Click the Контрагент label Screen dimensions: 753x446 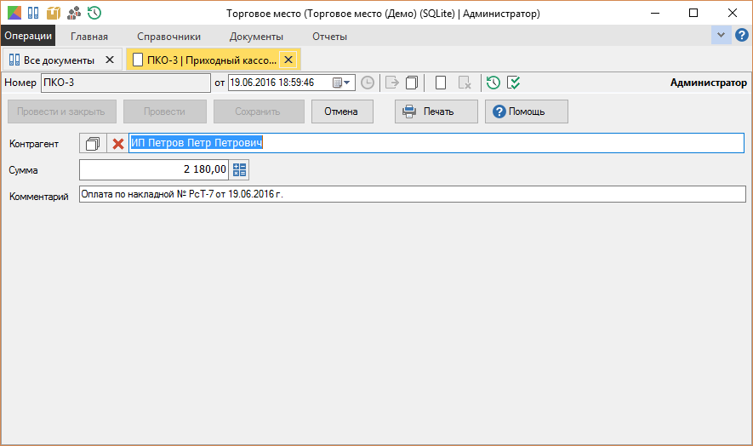34,144
